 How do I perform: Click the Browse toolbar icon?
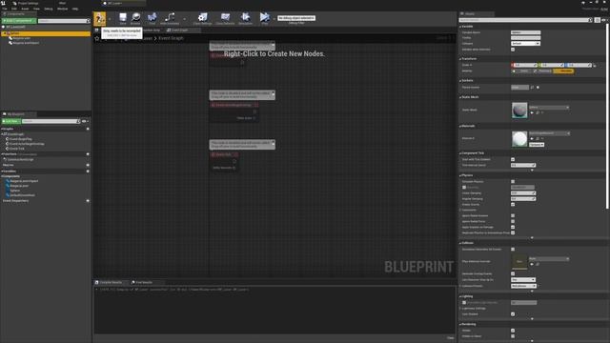click(x=135, y=18)
